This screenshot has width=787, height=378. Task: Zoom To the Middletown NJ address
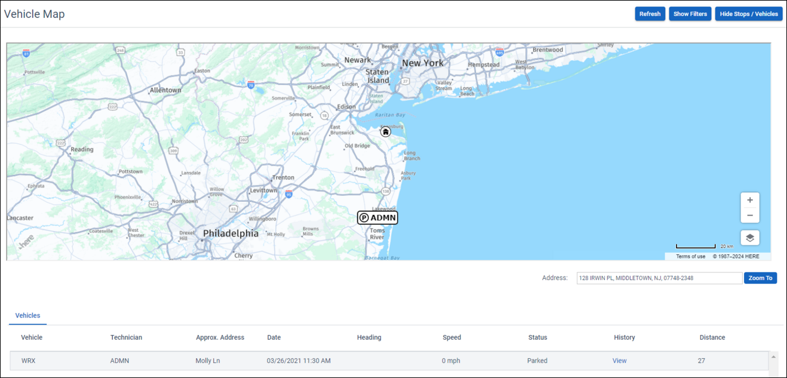click(x=760, y=278)
